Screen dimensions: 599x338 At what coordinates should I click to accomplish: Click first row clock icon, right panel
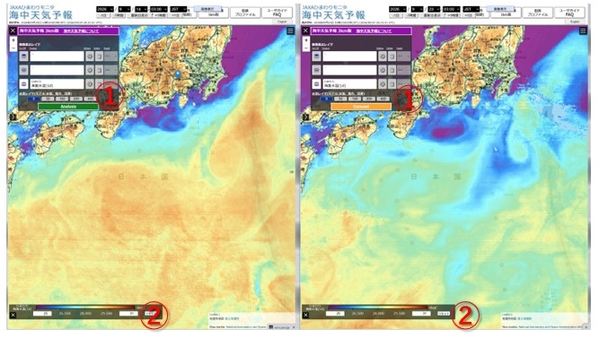[383, 56]
